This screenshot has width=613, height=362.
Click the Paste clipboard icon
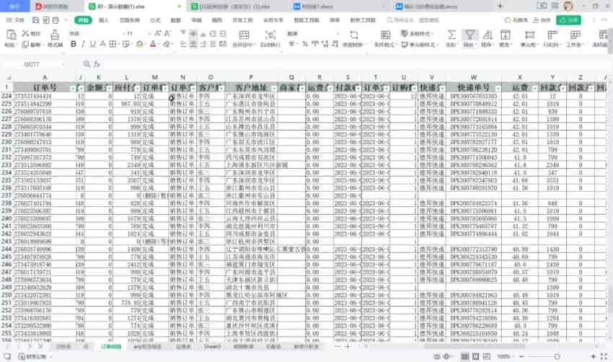pos(9,39)
